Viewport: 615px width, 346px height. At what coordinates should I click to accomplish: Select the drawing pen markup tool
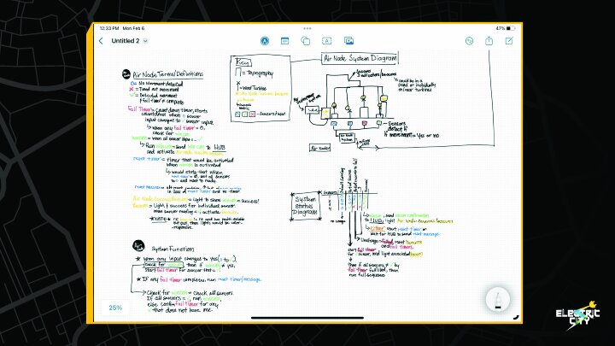(x=265, y=41)
